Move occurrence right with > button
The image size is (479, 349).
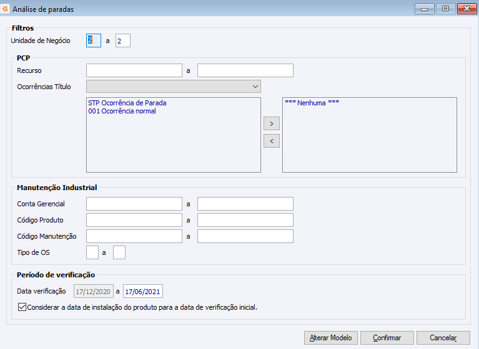(x=272, y=123)
